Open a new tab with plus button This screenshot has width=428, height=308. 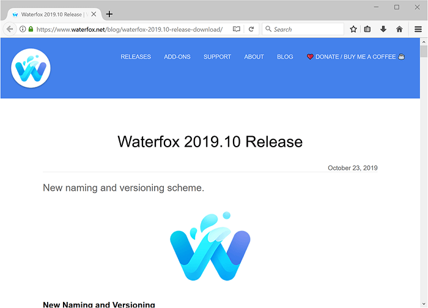109,14
